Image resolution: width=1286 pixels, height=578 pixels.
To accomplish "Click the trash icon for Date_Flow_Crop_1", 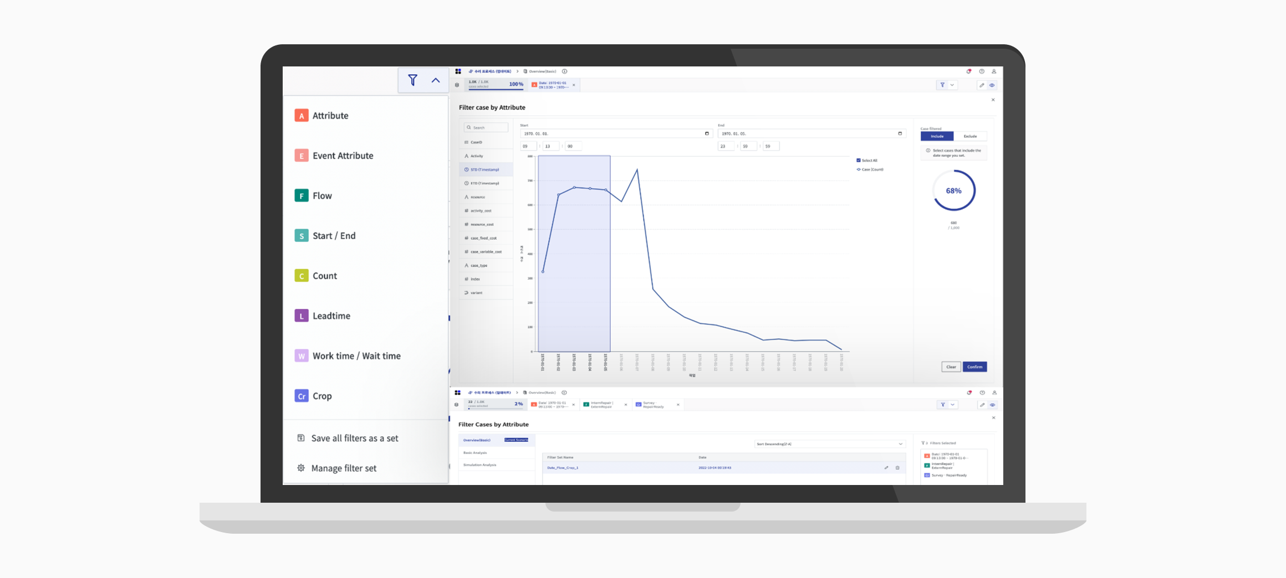I will point(897,468).
